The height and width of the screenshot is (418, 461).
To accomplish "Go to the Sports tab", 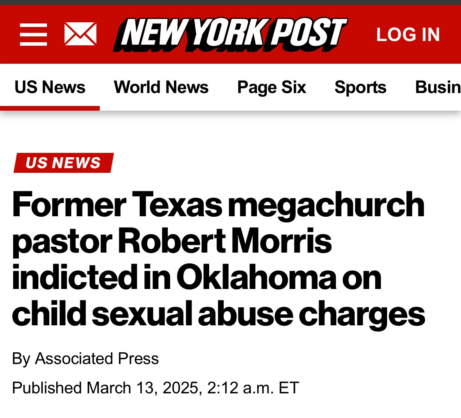I will pyautogui.click(x=360, y=87).
